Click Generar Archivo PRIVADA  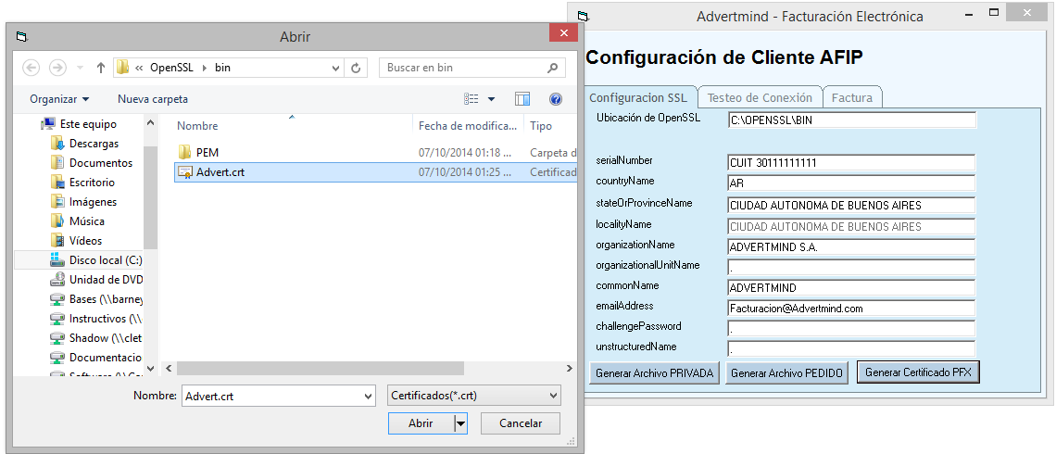655,372
